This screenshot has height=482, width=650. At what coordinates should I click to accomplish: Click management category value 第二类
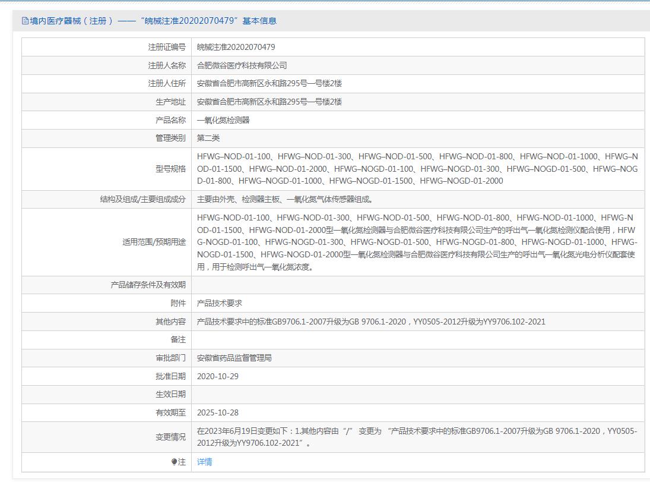(208, 138)
